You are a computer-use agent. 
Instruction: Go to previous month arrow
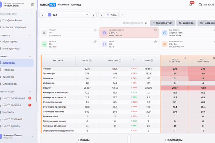click(101, 15)
